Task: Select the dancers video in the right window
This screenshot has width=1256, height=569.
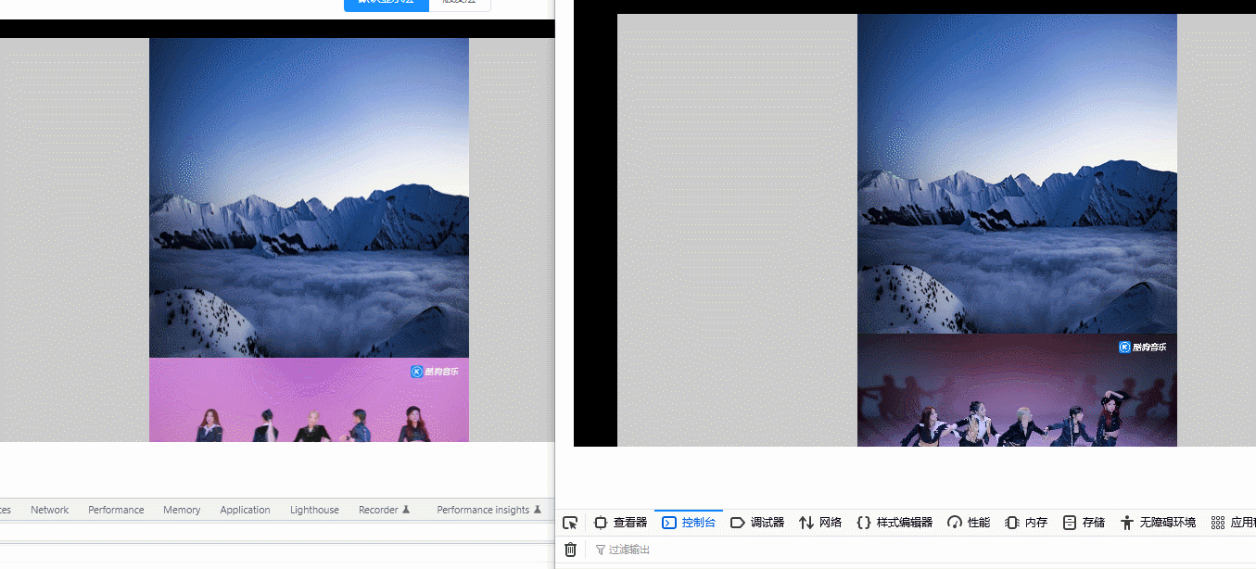Action: click(x=1017, y=390)
